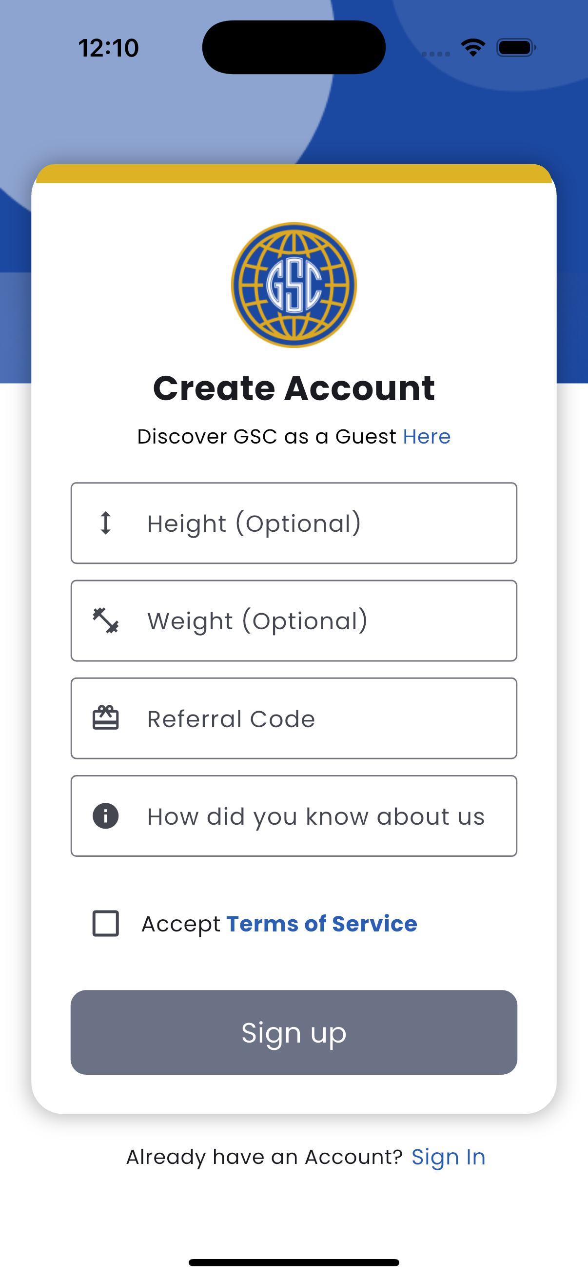Tap the height arrows icon

tap(105, 523)
